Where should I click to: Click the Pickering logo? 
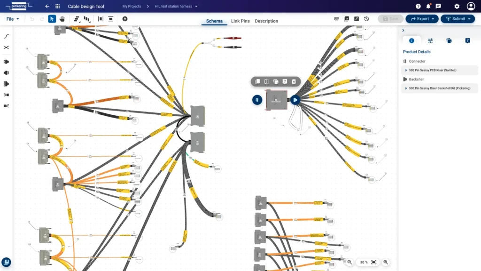(19, 6)
